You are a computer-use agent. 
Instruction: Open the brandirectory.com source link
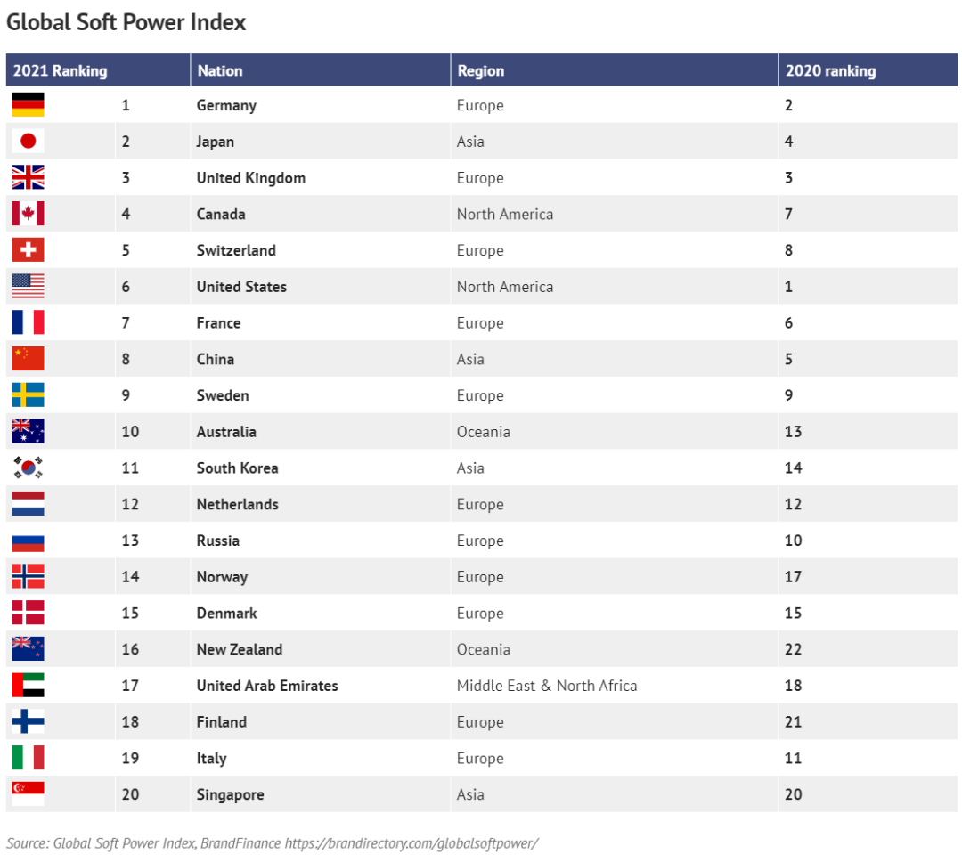(412, 843)
